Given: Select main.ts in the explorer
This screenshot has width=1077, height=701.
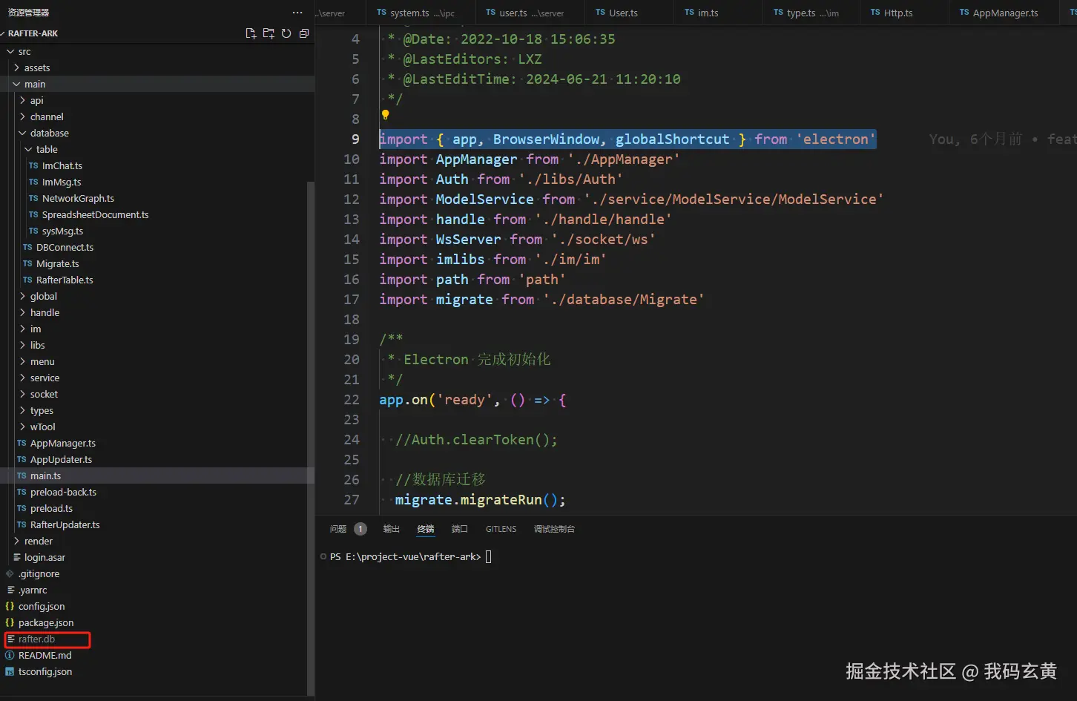Looking at the screenshot, I should click(157, 475).
